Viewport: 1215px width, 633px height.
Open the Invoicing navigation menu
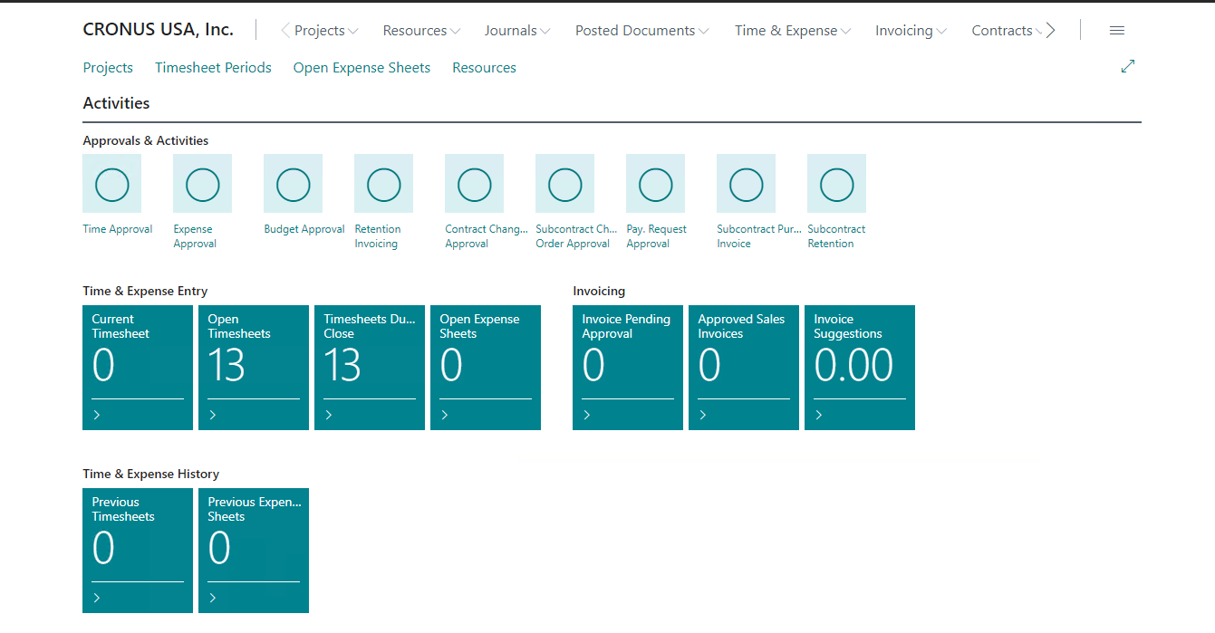[x=911, y=31]
